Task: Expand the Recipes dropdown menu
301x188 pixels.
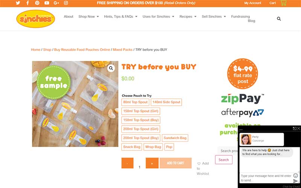Action: point(188,17)
